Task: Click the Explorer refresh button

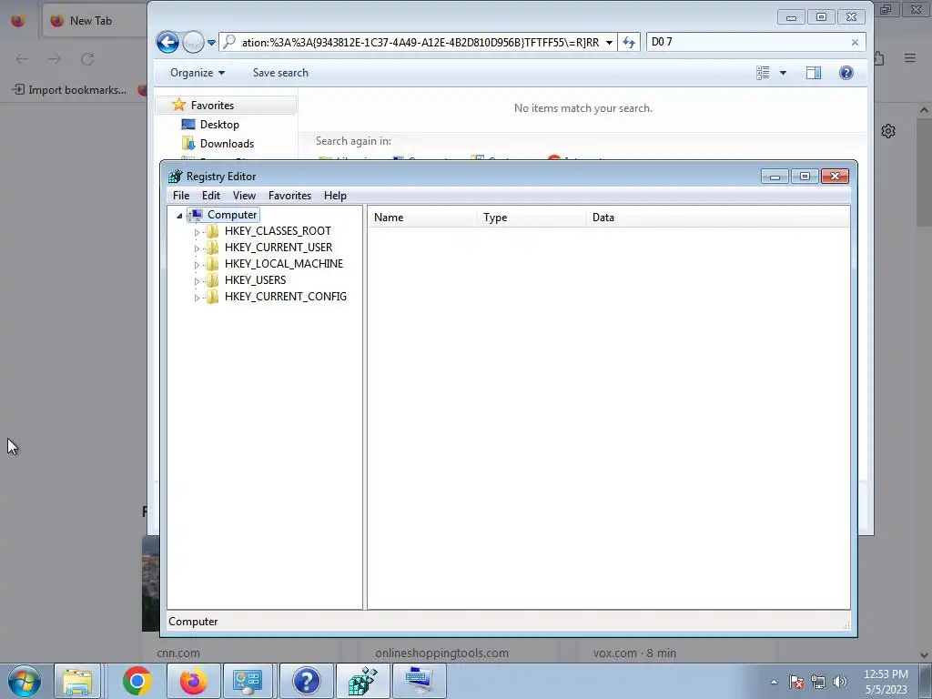Action: point(629,42)
